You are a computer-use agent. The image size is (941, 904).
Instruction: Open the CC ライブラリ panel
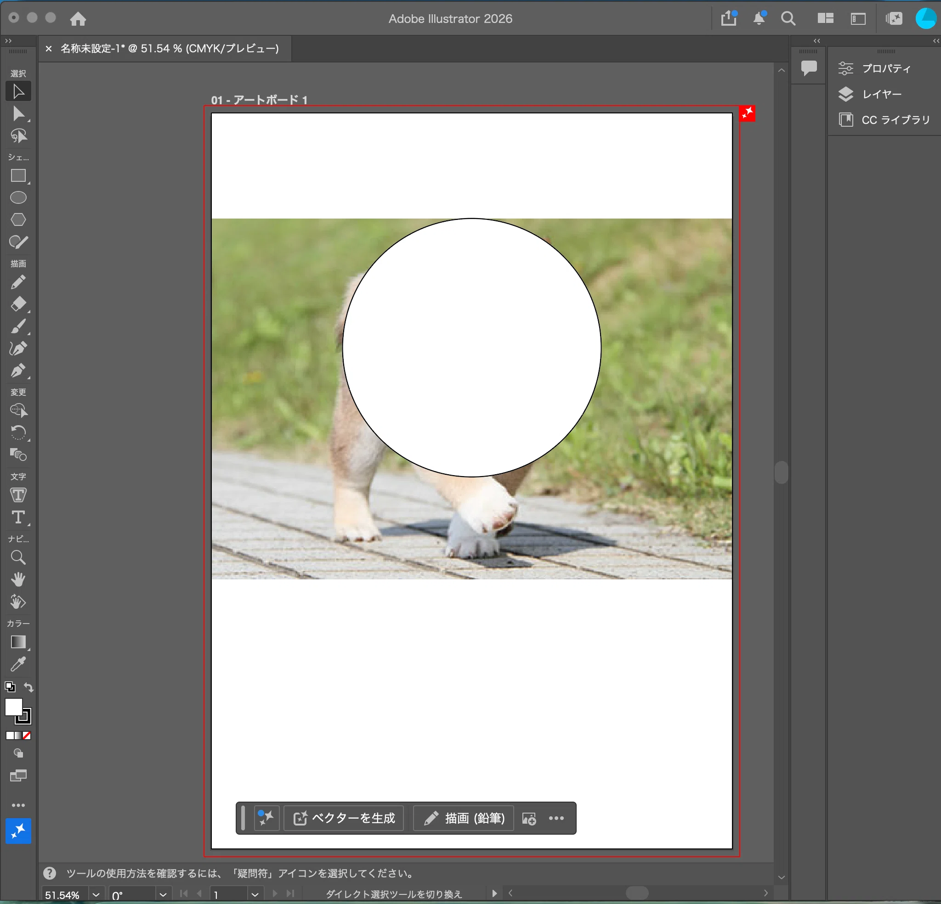click(884, 119)
